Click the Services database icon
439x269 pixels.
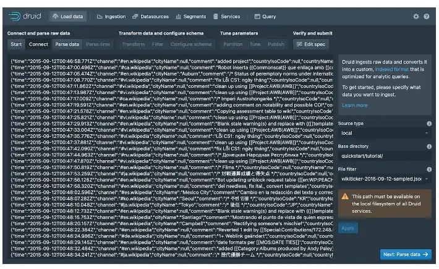pos(215,17)
